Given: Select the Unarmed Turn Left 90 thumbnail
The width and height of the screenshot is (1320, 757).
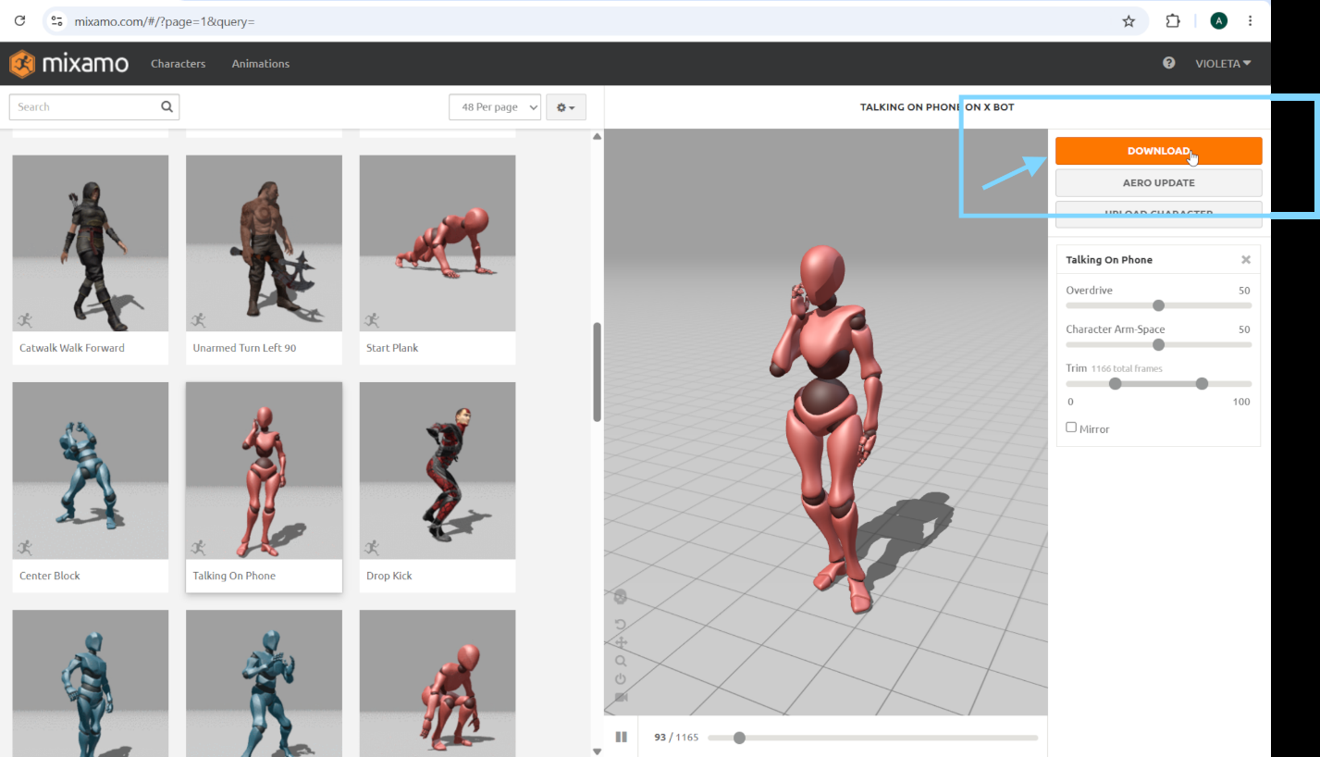Looking at the screenshot, I should 264,242.
